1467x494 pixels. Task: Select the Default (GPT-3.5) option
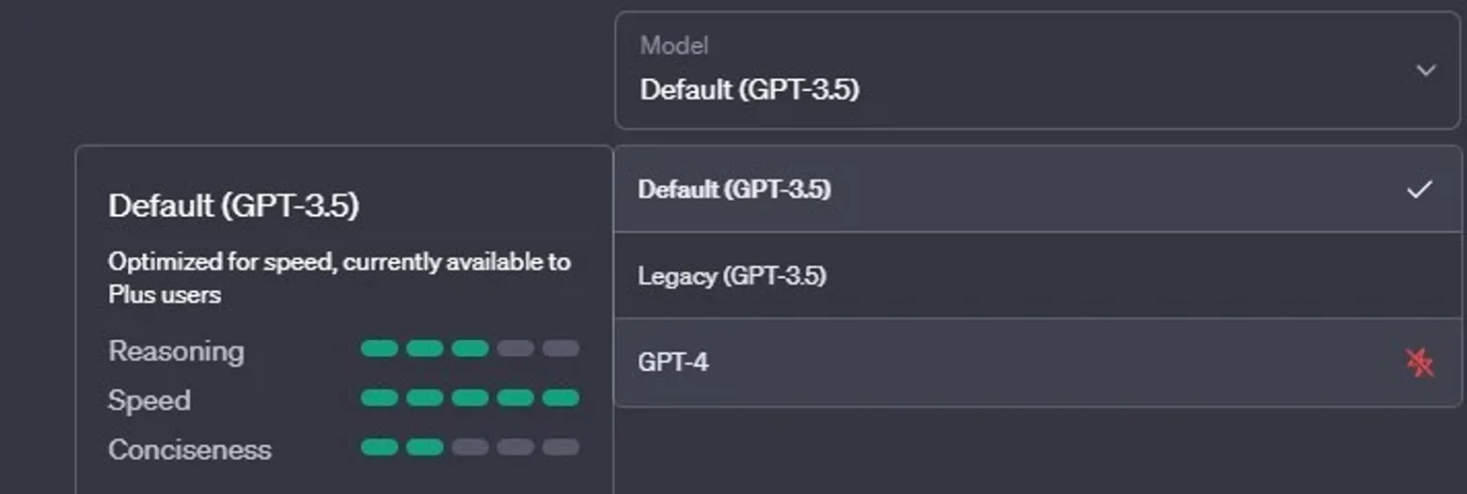click(x=1037, y=190)
